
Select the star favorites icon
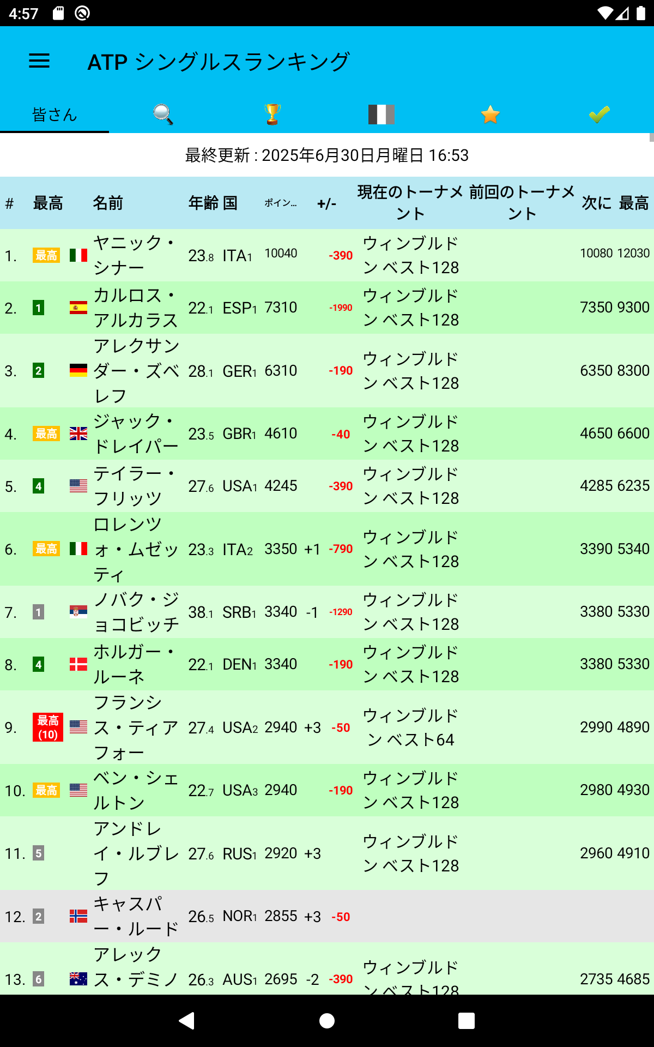(x=490, y=115)
